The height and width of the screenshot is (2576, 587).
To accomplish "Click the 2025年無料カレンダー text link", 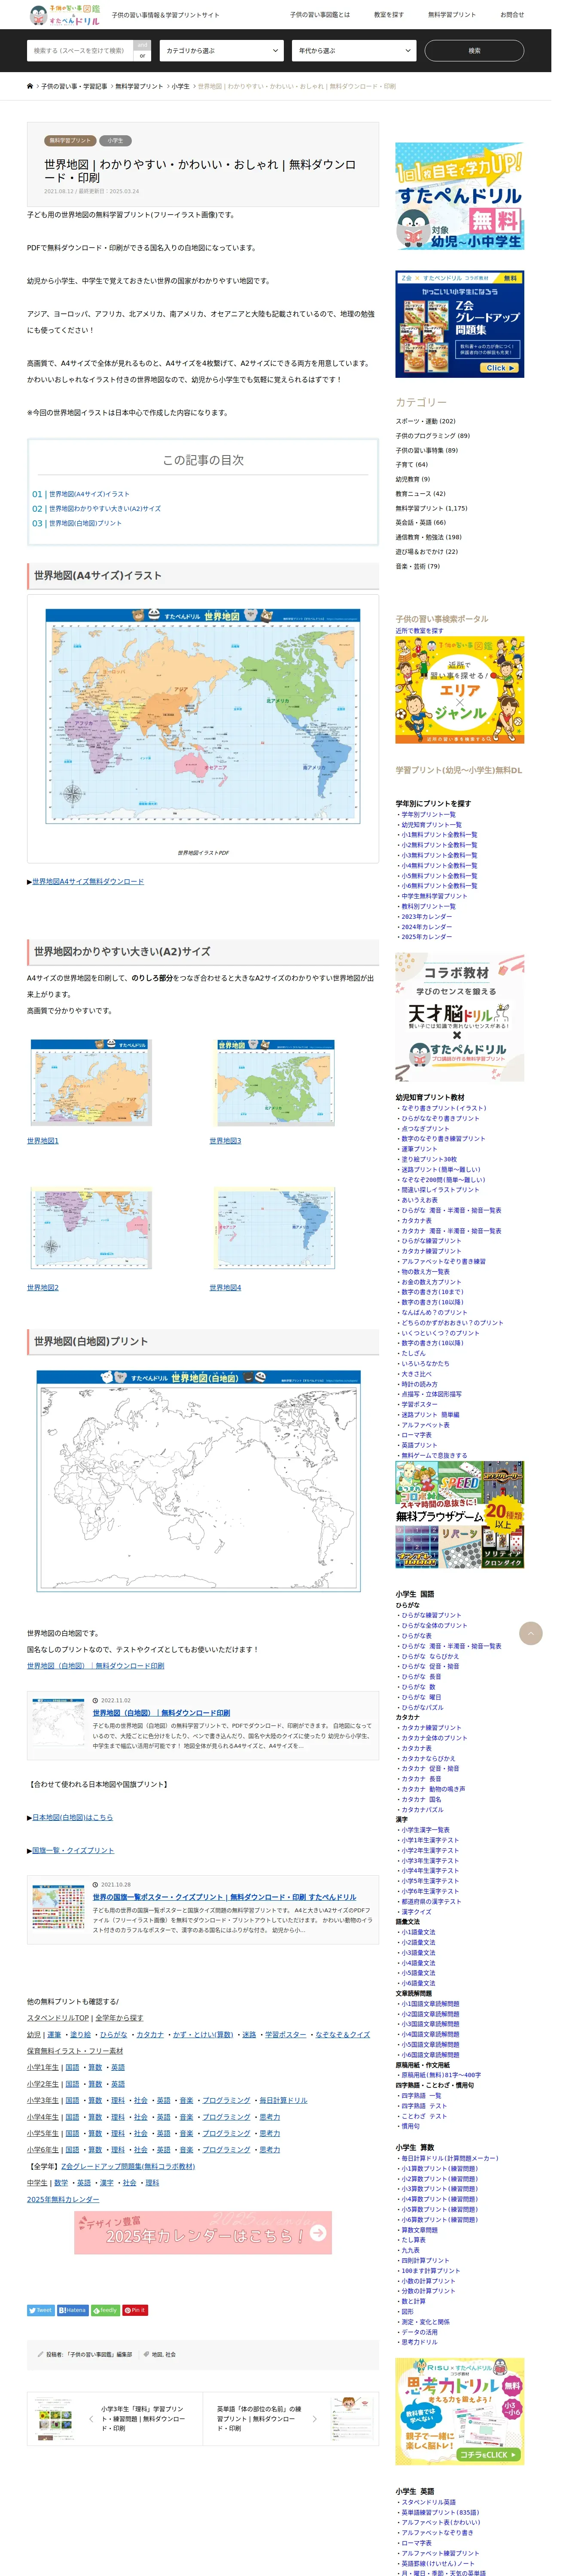I will click(63, 2199).
